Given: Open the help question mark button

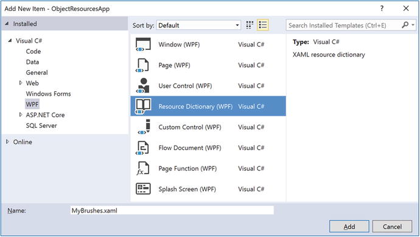Looking at the screenshot, I should pyautogui.click(x=382, y=9).
